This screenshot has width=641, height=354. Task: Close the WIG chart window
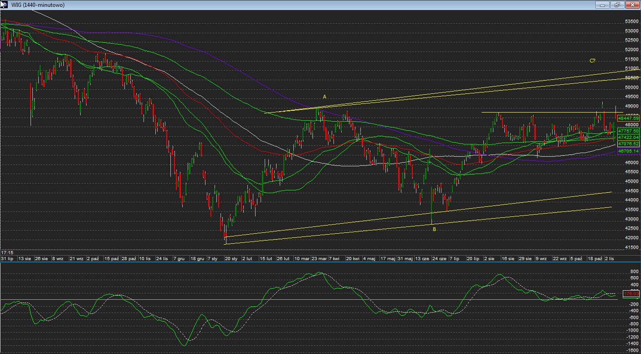632,5
